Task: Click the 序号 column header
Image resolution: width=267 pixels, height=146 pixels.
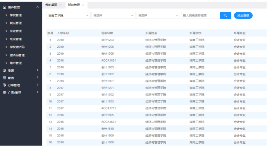Action: point(50,33)
